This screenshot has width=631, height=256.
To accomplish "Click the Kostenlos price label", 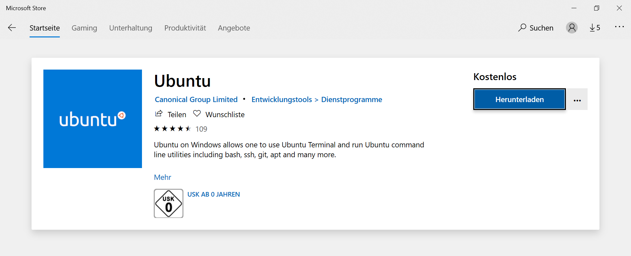I will [495, 77].
